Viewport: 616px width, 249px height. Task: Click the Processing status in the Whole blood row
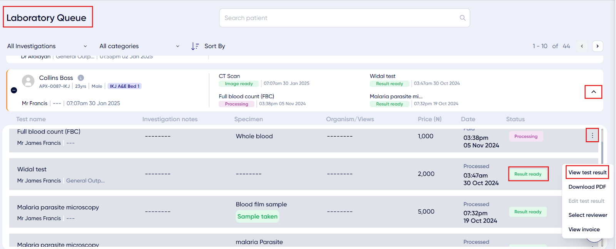click(526, 136)
